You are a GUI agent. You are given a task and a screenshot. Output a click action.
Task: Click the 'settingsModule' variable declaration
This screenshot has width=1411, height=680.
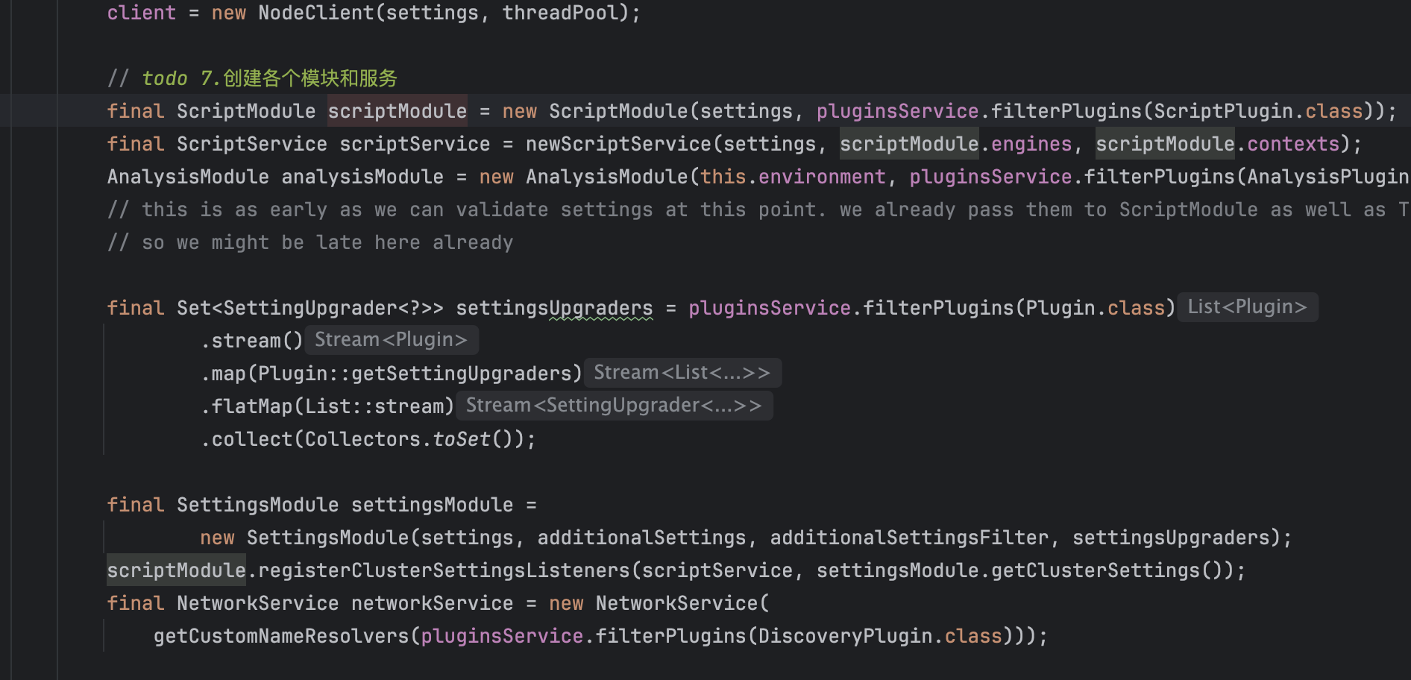[x=433, y=505]
